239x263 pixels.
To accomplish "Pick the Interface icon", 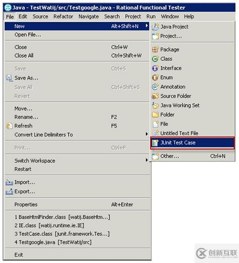I will pos(155,68).
